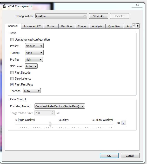Go to the Frame tab
147x164 pixels.
[82, 26]
